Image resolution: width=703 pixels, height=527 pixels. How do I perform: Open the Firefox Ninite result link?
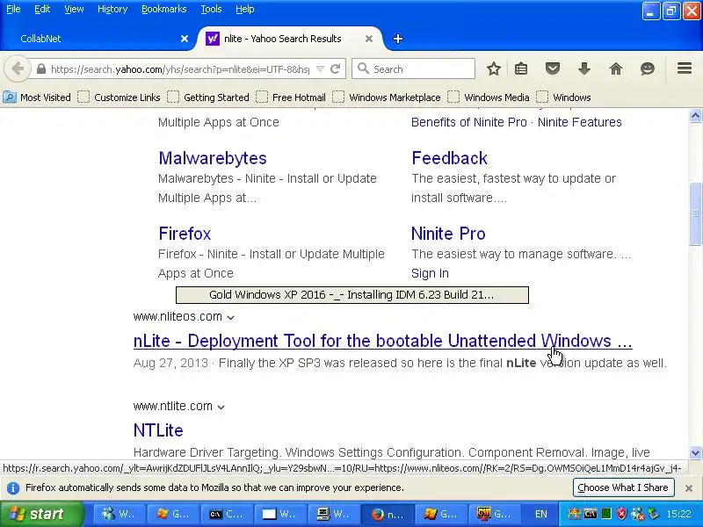coord(185,234)
